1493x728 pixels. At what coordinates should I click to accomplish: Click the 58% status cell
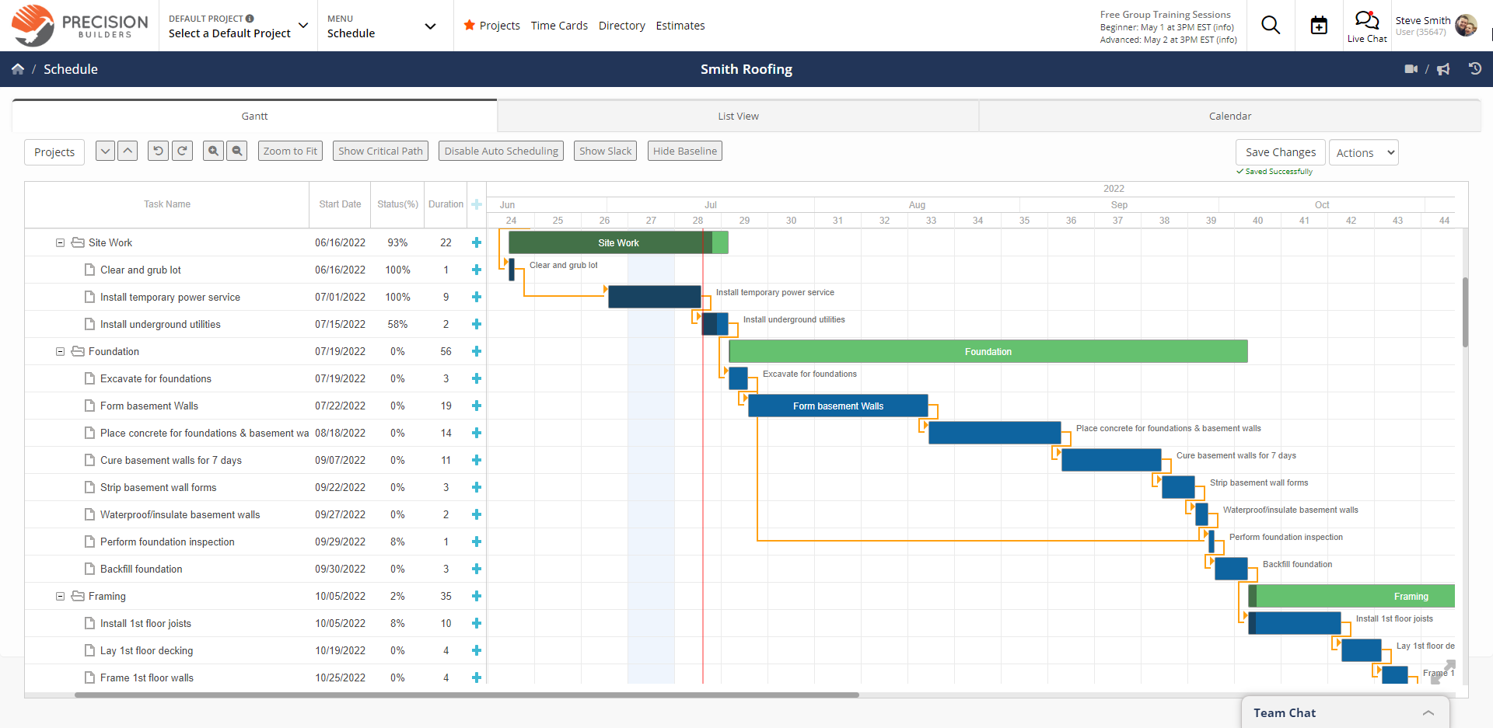[x=397, y=324]
